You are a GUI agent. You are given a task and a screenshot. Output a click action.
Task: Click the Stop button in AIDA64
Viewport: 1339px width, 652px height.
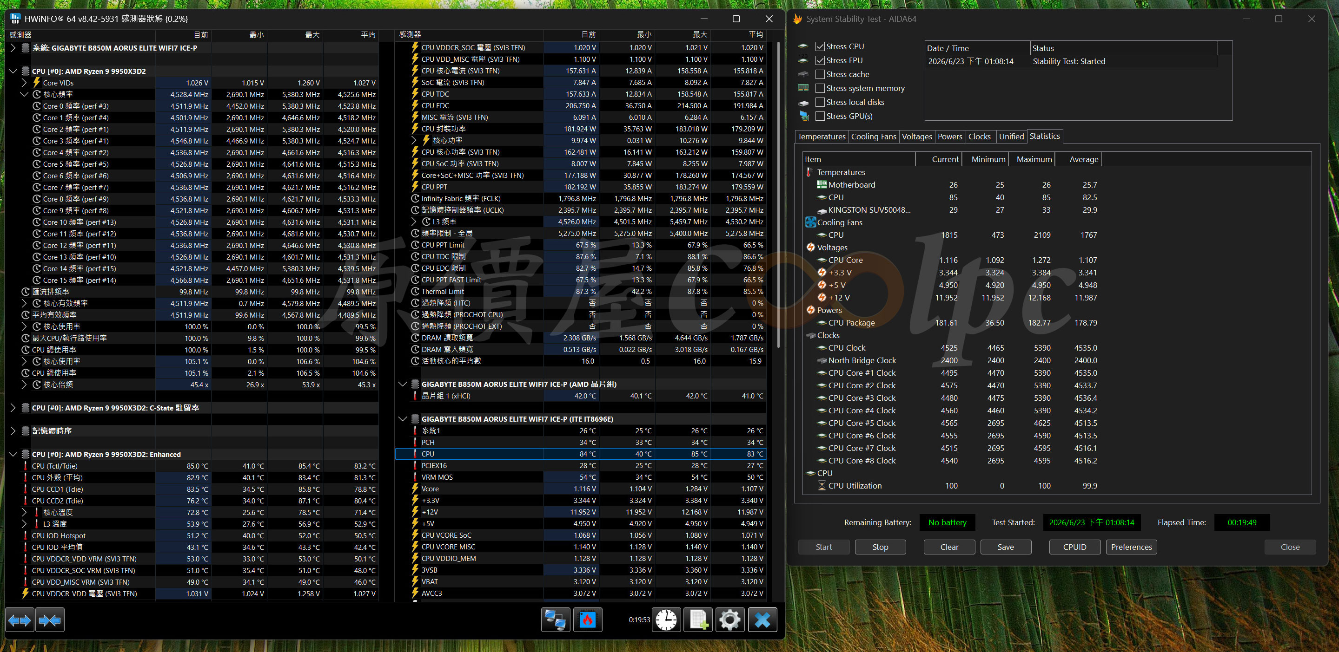(x=880, y=547)
